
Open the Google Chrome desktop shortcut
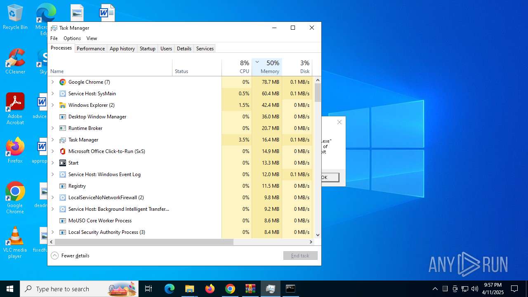click(15, 198)
